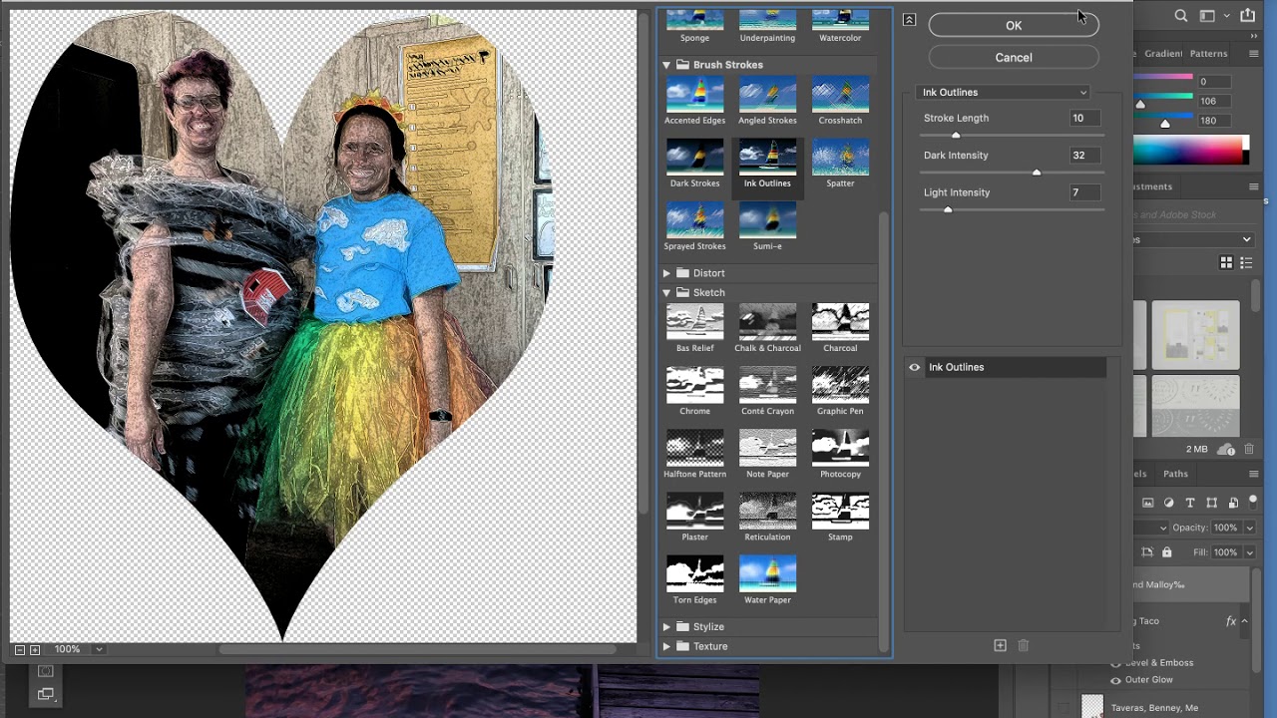
Task: Open the Gradients tab
Action: click(1161, 54)
